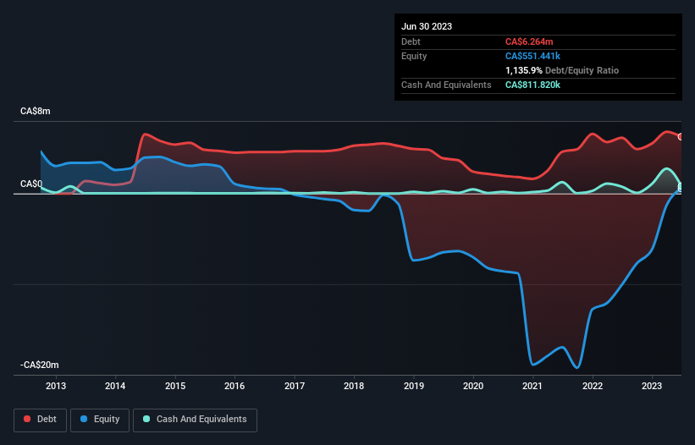Click the CA$6.264m debt value
The height and width of the screenshot is (445, 695).
(x=529, y=41)
